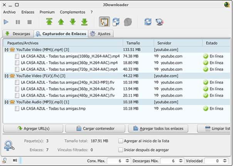
Task: Click the Tamaño total 187.91 MB value
Action: click(99, 141)
